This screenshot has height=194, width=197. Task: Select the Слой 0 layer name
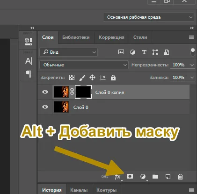tap(80, 107)
